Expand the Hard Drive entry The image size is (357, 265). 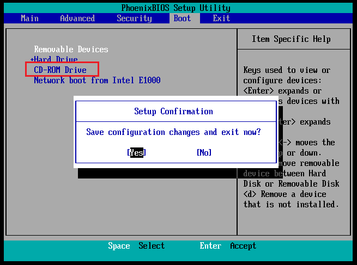(54, 59)
